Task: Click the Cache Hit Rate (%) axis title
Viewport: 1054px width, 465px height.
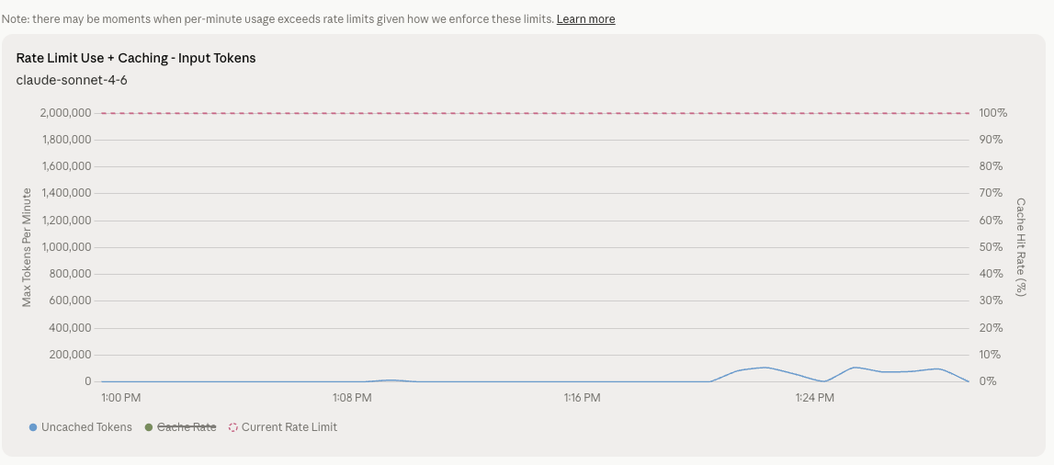Action: click(1021, 247)
